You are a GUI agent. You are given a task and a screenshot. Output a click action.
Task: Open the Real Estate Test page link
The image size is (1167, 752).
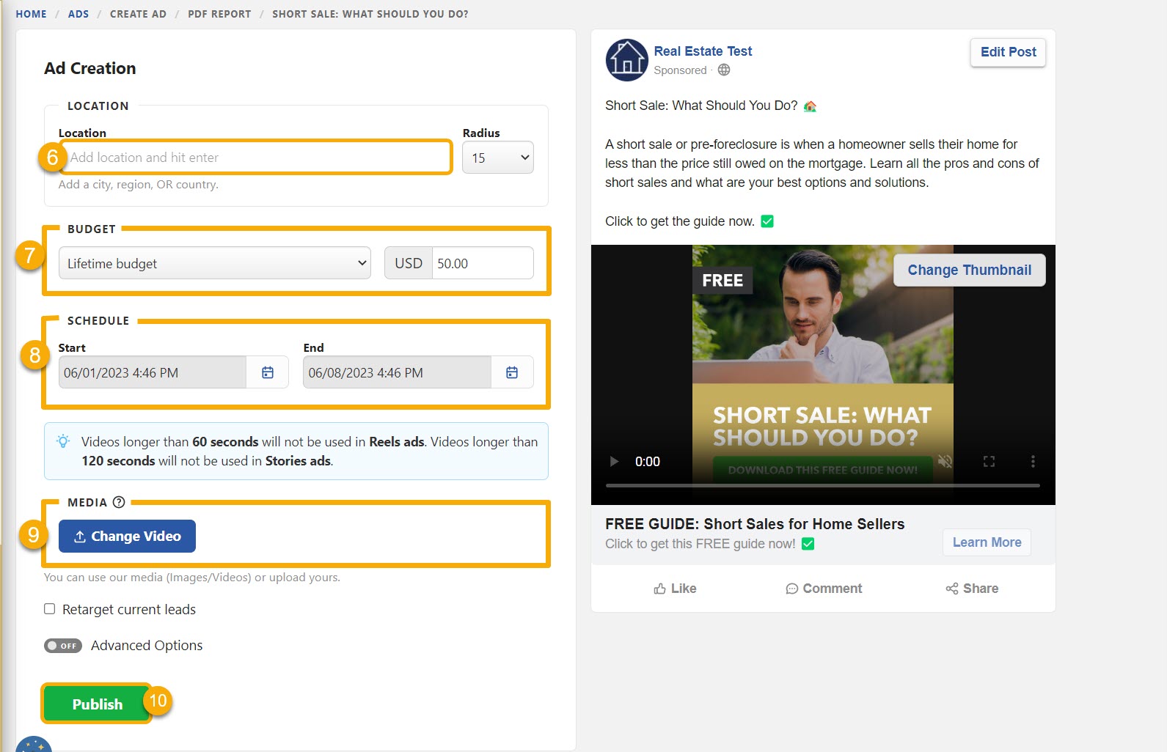pyautogui.click(x=703, y=51)
